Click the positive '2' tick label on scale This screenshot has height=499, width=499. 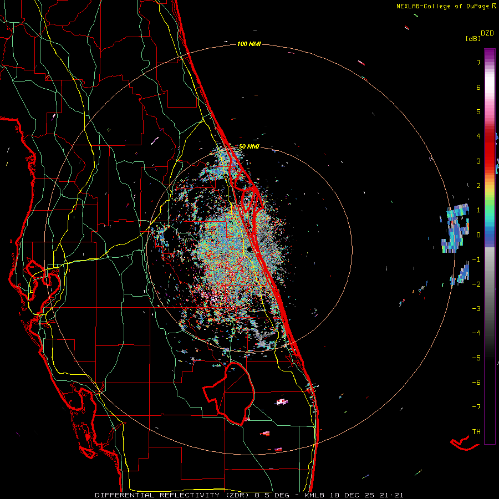pos(478,186)
